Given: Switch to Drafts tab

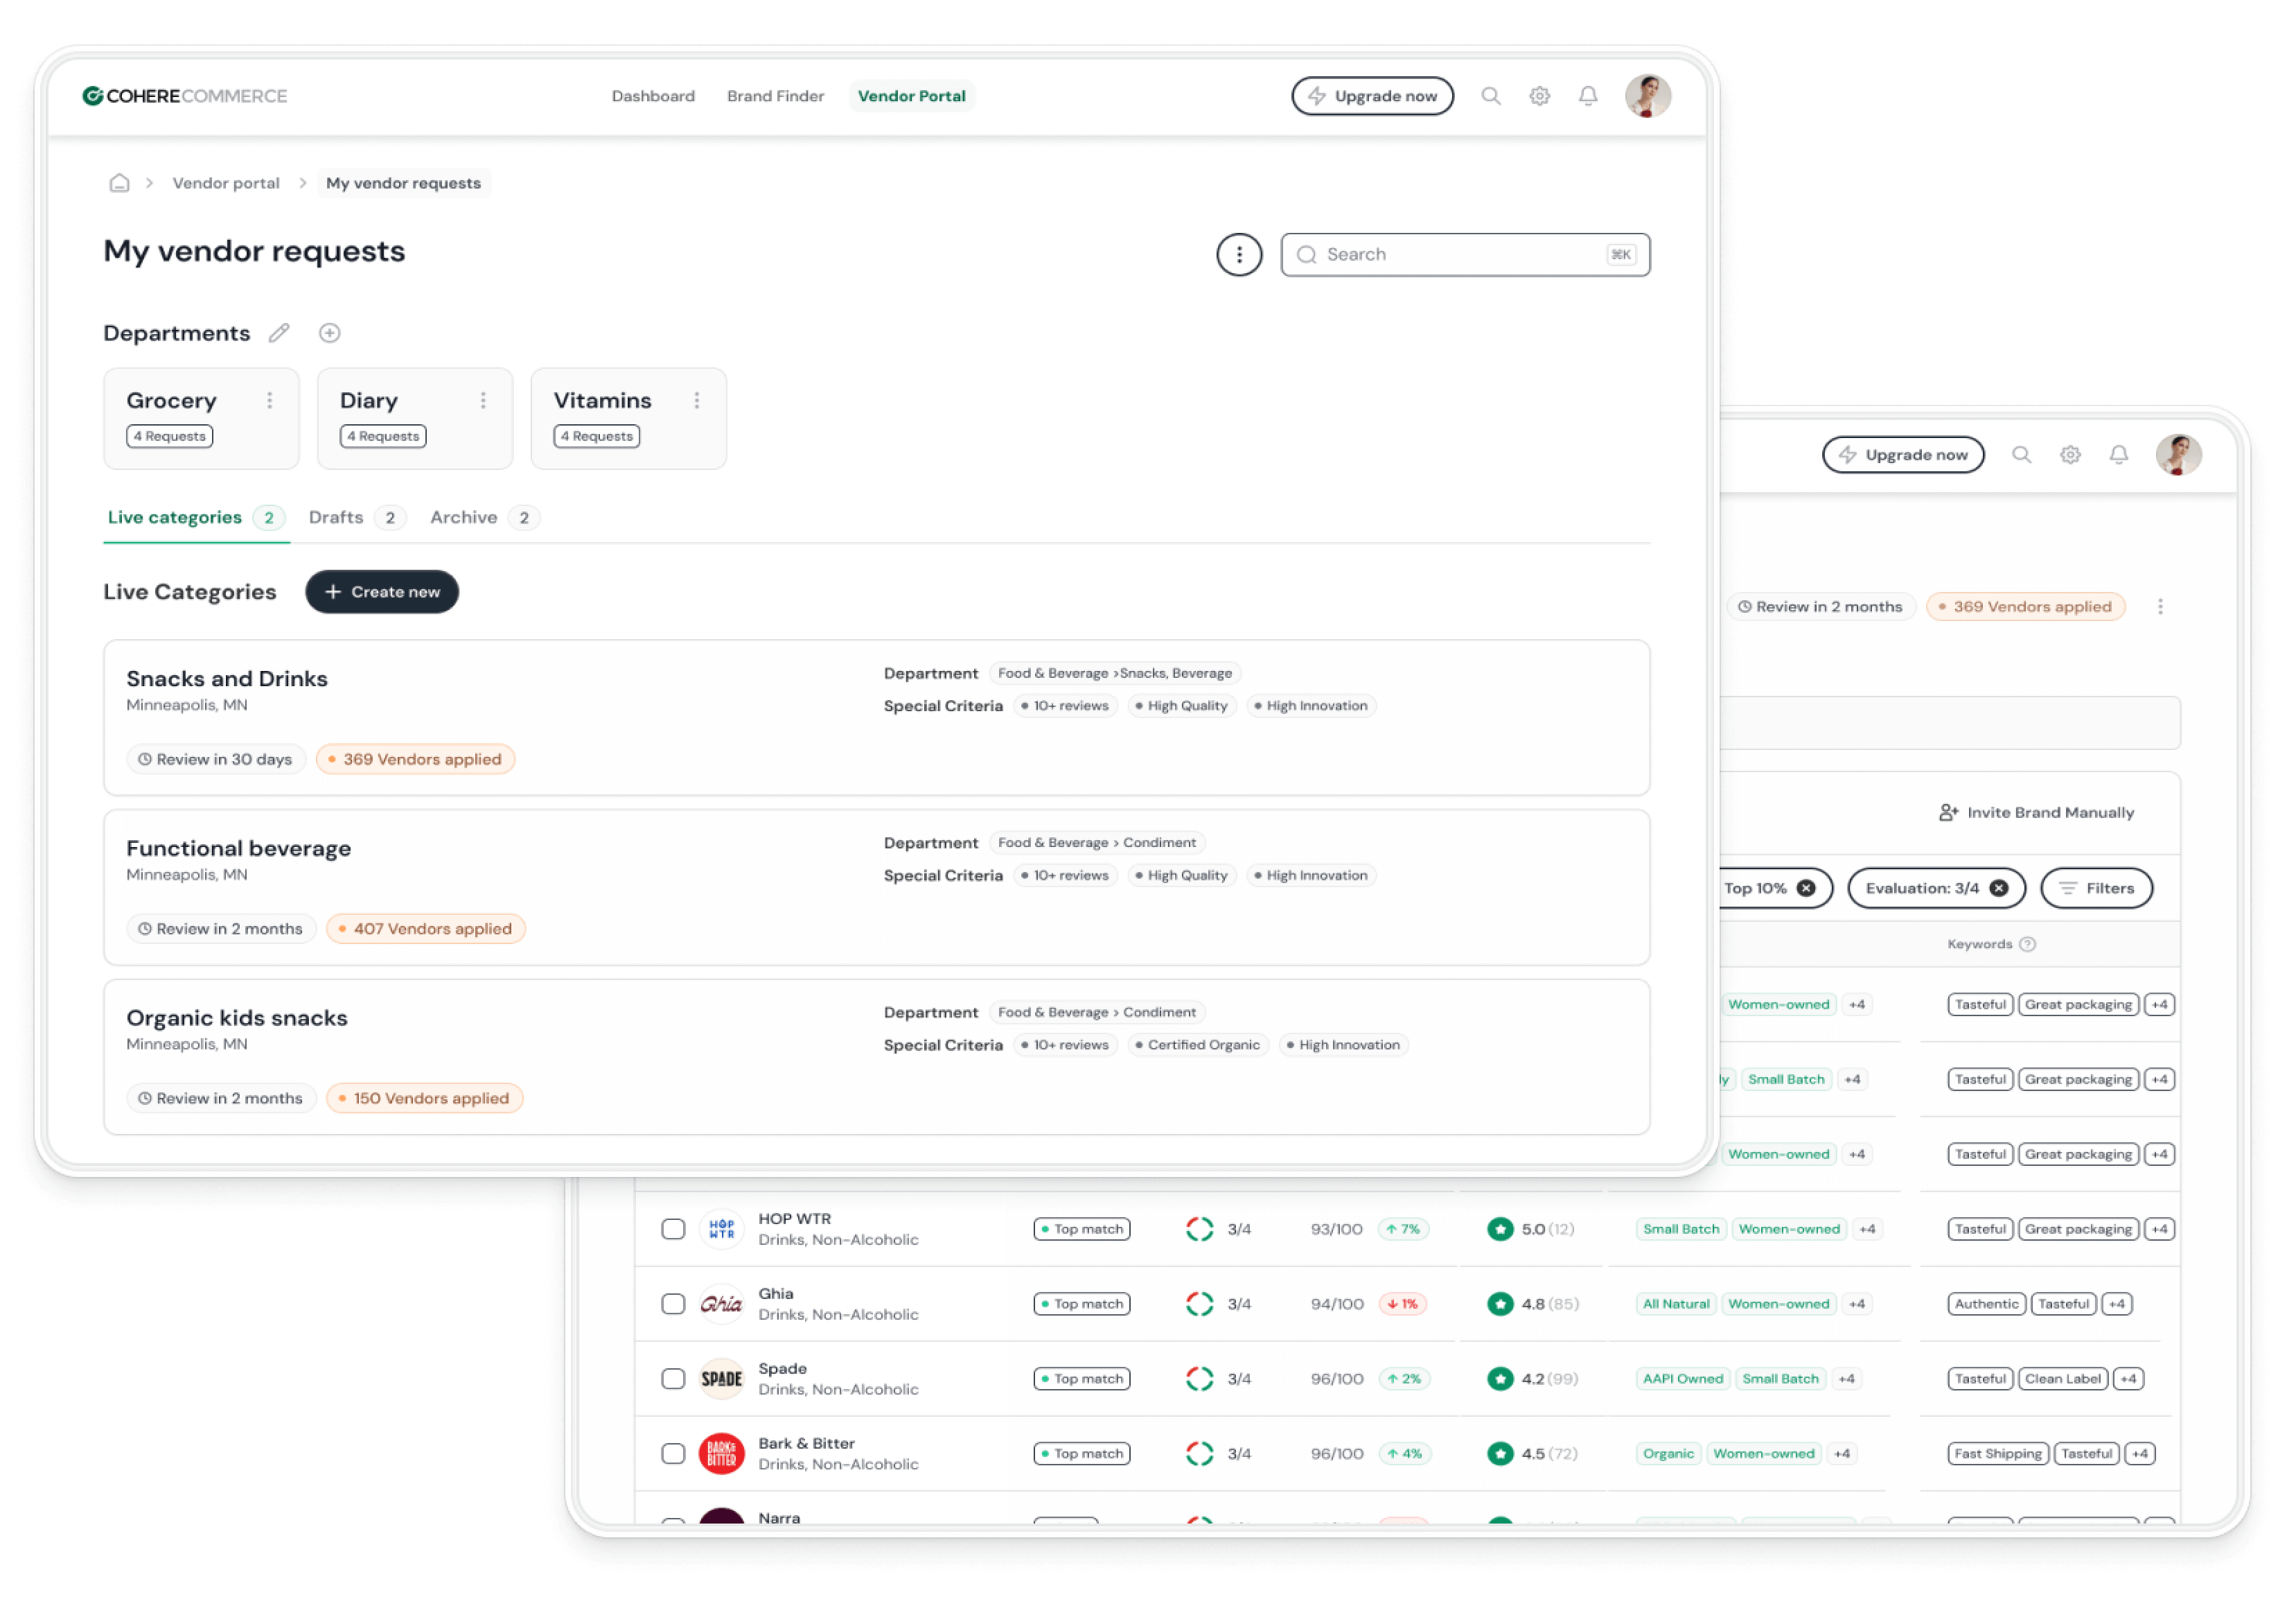Looking at the screenshot, I should (356, 517).
